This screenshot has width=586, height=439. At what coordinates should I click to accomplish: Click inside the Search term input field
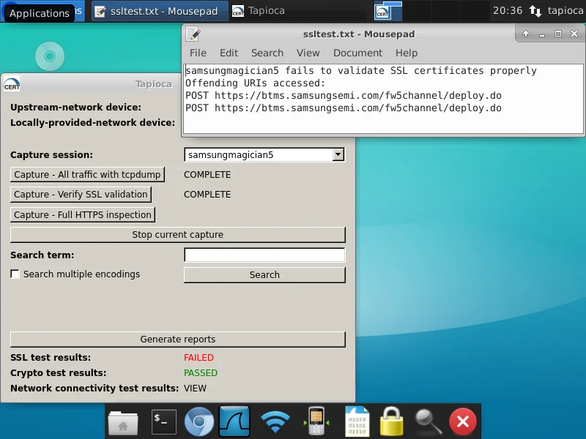coord(264,255)
